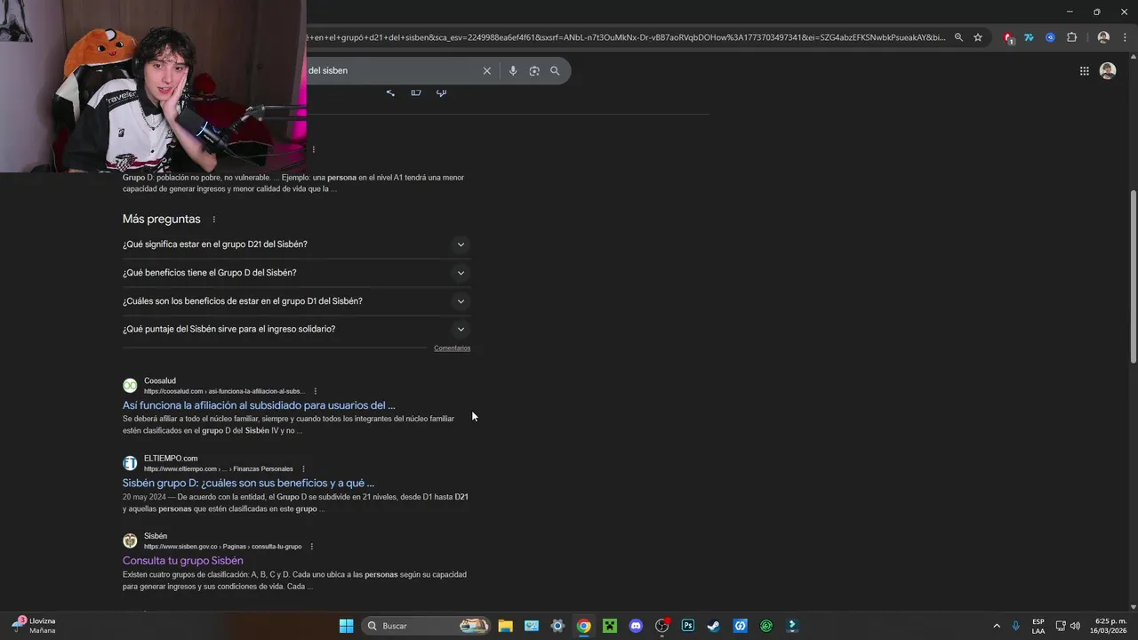The image size is (1138, 640).
Task: Open the blue translate extension icon
Action: pos(1029,37)
